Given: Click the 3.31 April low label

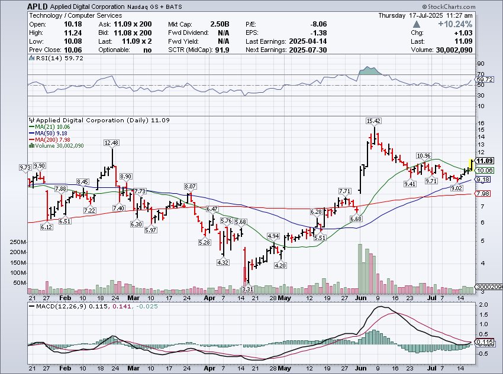Looking at the screenshot, I should tap(247, 289).
